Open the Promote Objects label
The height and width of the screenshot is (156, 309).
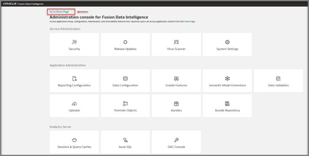coord(125,110)
